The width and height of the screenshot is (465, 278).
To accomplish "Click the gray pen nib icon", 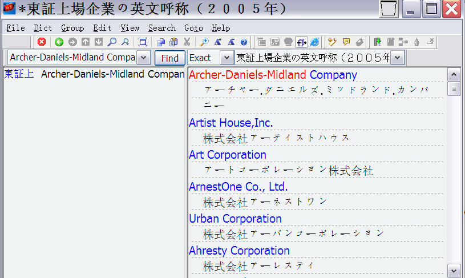I will [417, 42].
